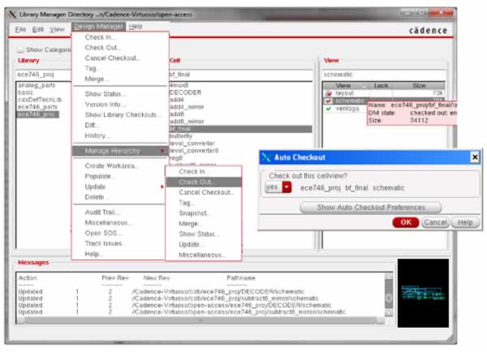Select basic library
The width and height of the screenshot is (487, 352).
pos(25,92)
